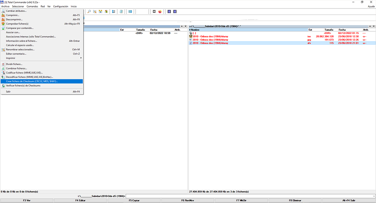Expand the Imprimir submenu
Image resolution: width=376 pixels, height=203 pixels.
(42, 58)
